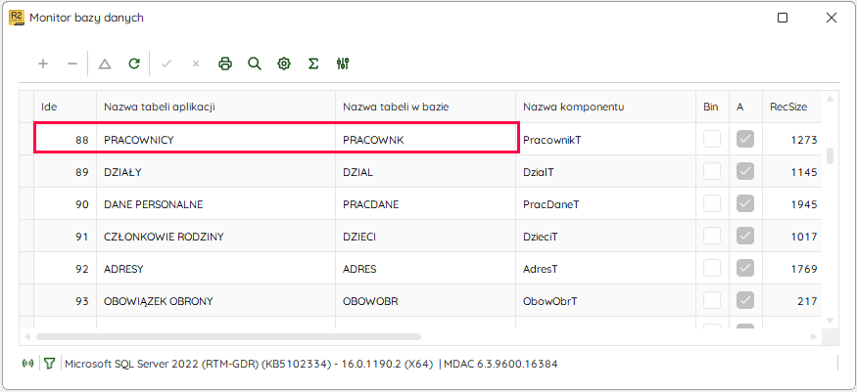The width and height of the screenshot is (857, 392).
Task: Toggle A checkbox for CZŁONKOWIE RODZINY row
Action: tap(745, 236)
